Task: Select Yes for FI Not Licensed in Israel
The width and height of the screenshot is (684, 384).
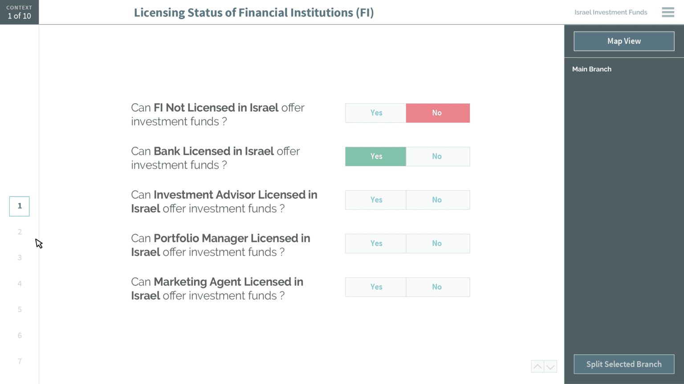Action: click(375, 113)
